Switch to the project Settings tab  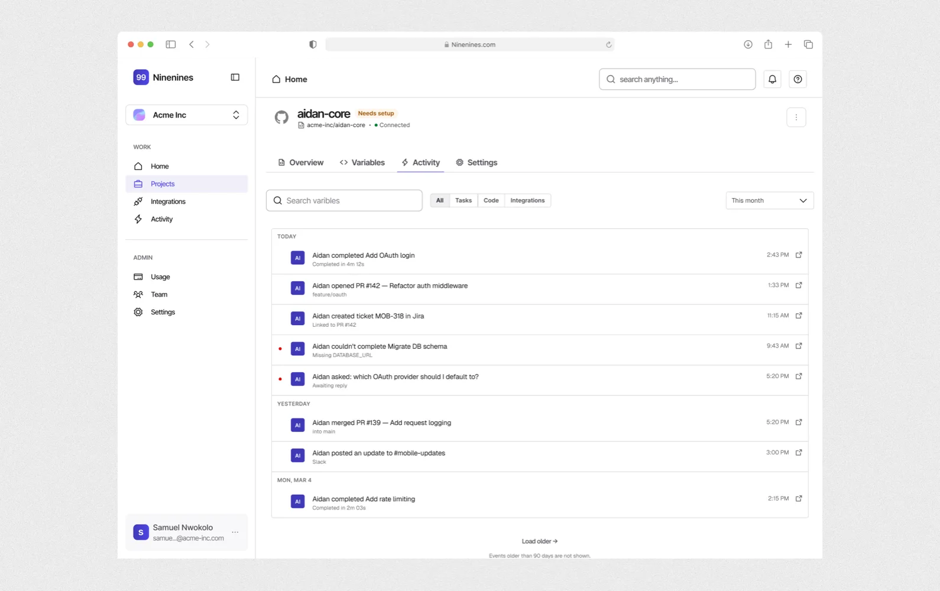pos(477,163)
